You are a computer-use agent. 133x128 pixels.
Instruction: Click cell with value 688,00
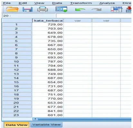(48, 70)
